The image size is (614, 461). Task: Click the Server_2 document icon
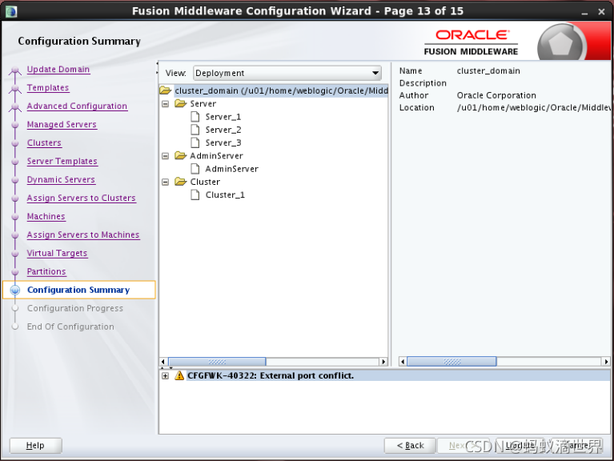point(195,130)
